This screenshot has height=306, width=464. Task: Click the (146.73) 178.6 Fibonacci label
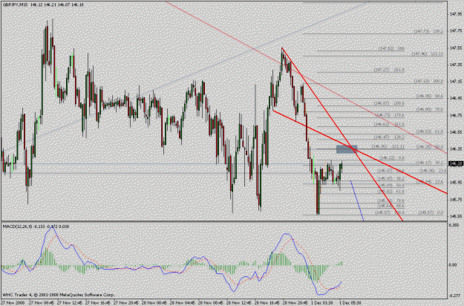390,115
